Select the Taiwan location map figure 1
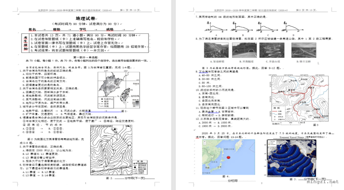Viewport: 344px width, 190px height. click(119, 90)
